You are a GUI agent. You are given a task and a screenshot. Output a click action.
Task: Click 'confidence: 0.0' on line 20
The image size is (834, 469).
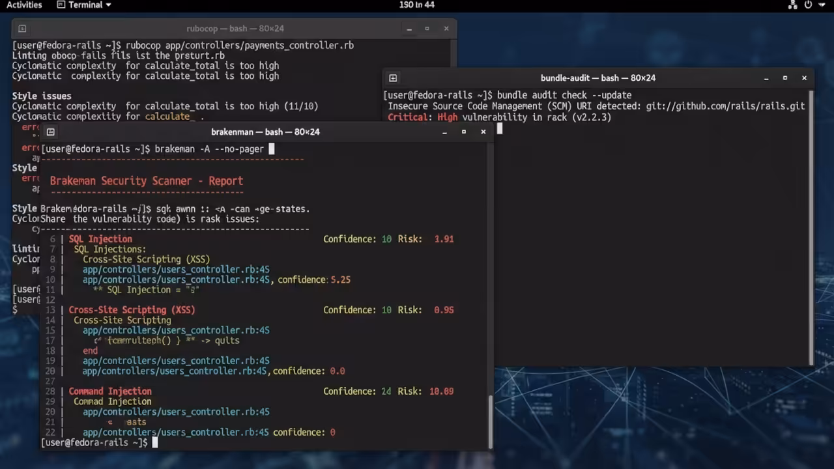click(309, 371)
